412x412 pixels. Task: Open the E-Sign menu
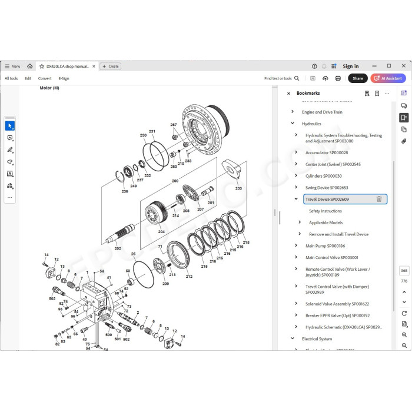(x=64, y=78)
